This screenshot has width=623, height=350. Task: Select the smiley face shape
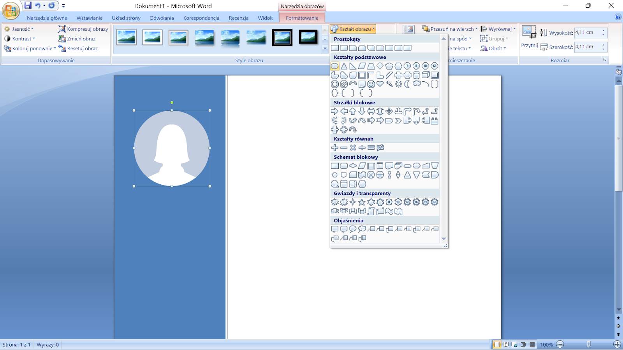coord(371,84)
